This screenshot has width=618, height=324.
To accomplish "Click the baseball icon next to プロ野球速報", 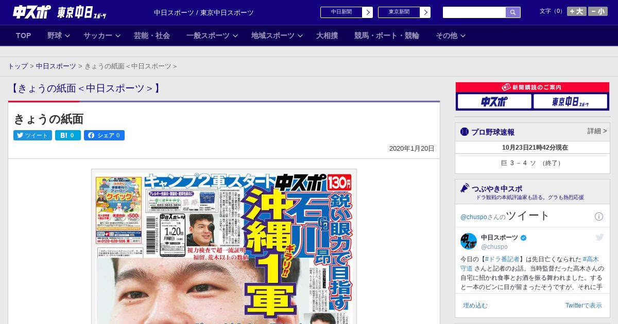I will [465, 132].
